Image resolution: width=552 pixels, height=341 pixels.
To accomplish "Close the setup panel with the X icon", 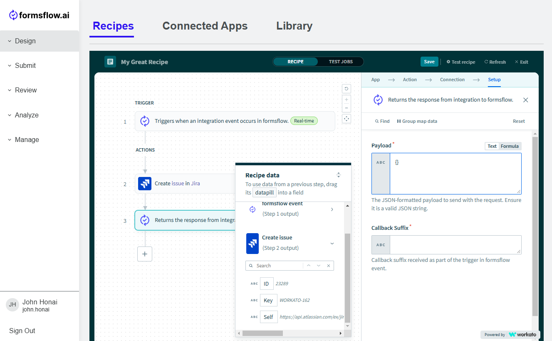I will pyautogui.click(x=526, y=100).
